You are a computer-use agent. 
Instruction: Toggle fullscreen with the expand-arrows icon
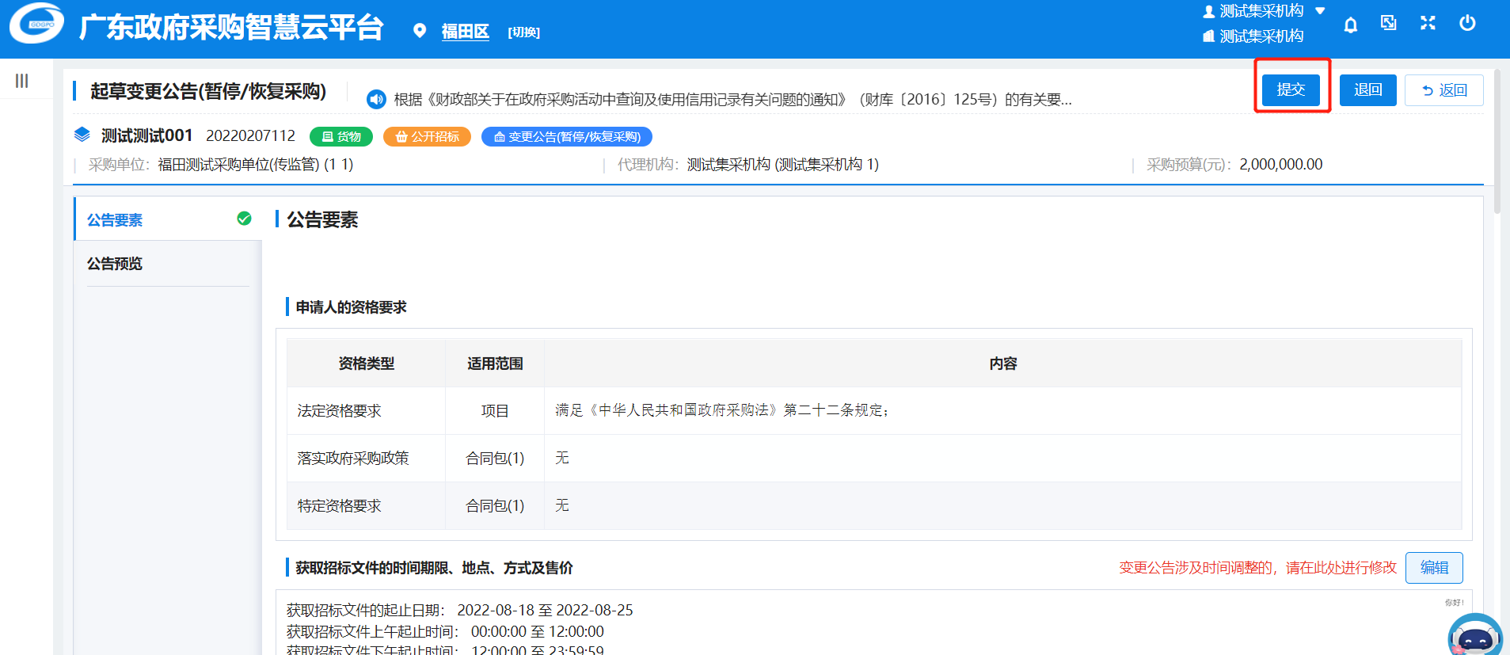coord(1428,23)
